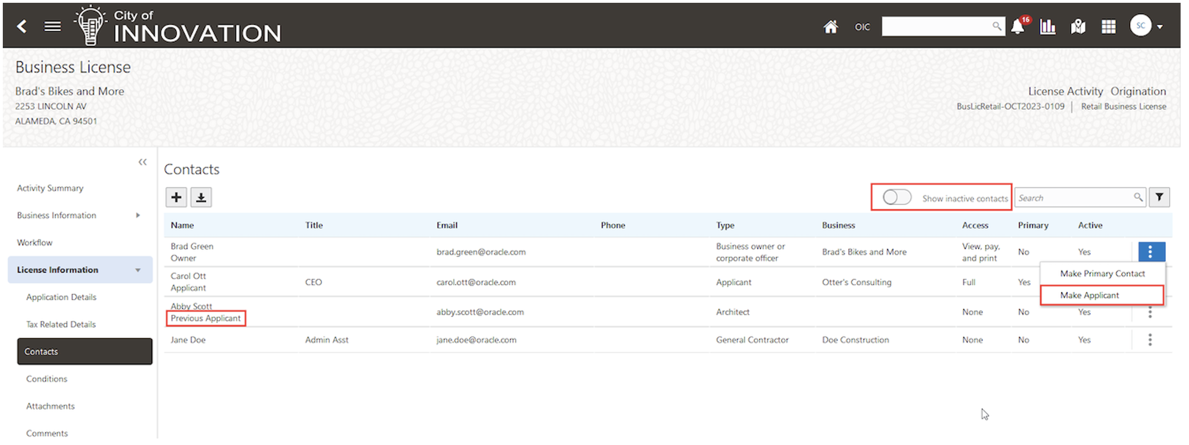This screenshot has width=1189, height=445.
Task: Open the contacts filter funnel
Action: click(x=1159, y=197)
